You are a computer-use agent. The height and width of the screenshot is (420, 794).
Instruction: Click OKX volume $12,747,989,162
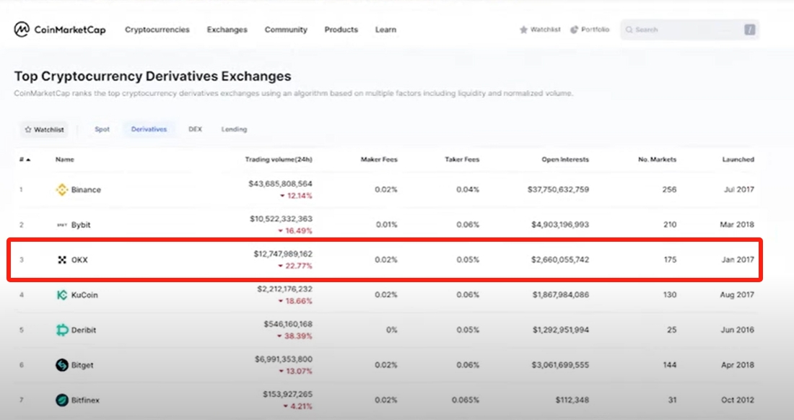click(283, 253)
